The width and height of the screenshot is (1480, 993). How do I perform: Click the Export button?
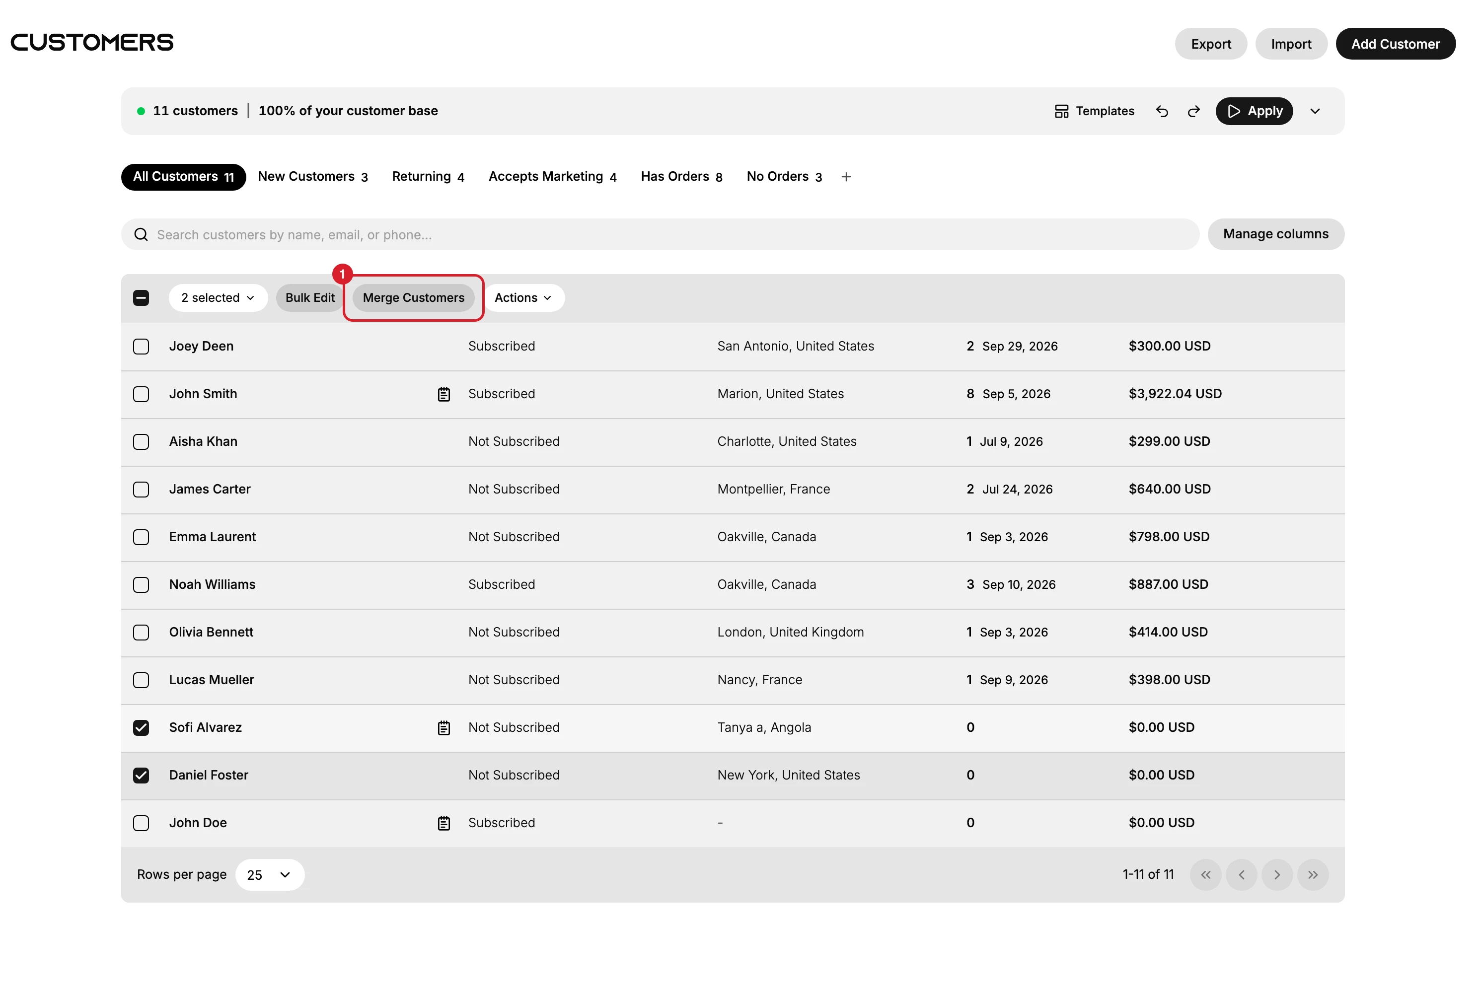(1211, 44)
